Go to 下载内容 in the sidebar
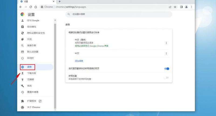The height and width of the screenshot is (116, 216). point(32,73)
